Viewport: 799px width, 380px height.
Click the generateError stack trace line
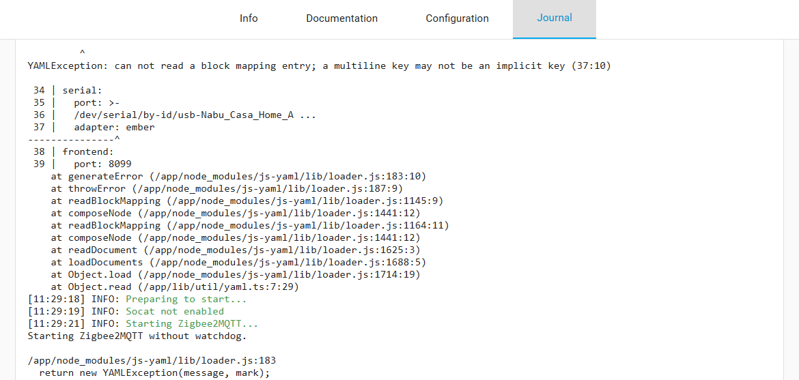(238, 177)
